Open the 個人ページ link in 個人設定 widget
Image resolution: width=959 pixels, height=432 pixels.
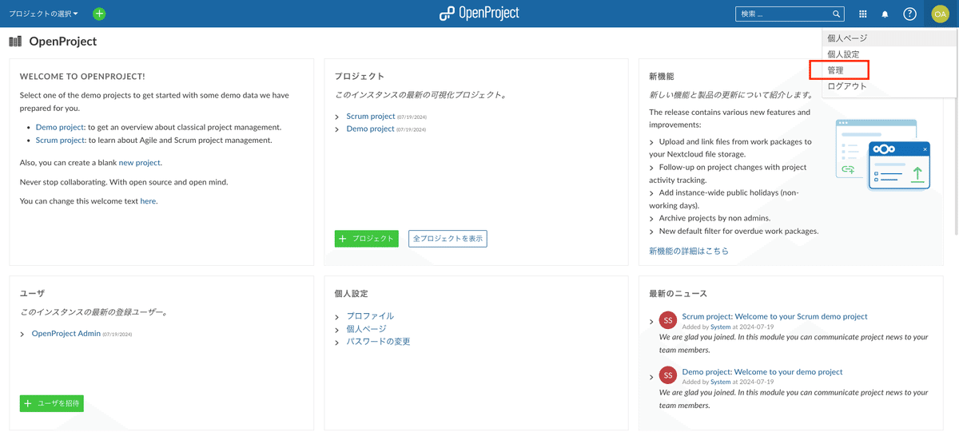click(x=366, y=329)
